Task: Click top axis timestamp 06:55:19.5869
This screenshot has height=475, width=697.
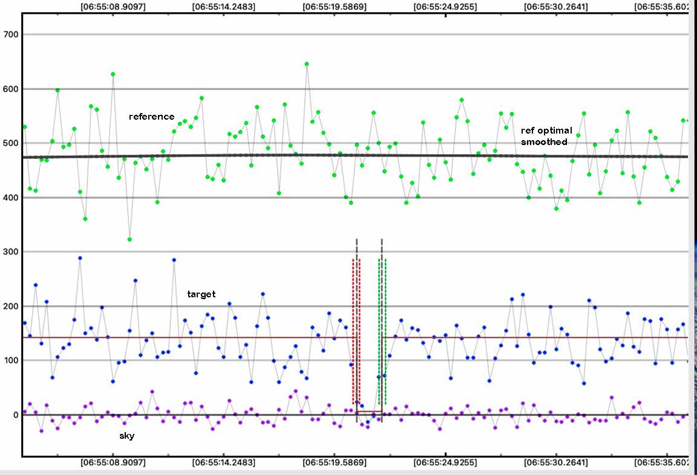Action: [334, 7]
